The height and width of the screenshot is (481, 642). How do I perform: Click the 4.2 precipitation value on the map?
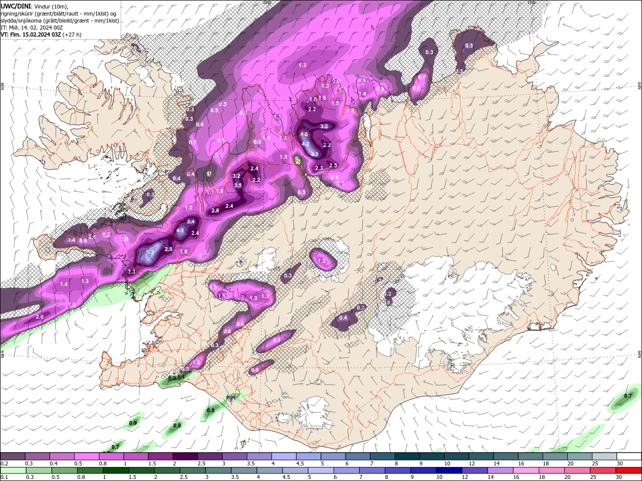point(305,144)
